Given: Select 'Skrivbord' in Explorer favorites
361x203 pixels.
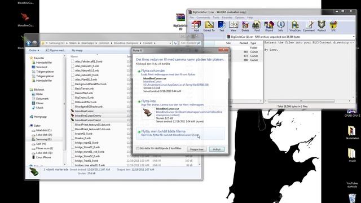Looking at the screenshot, I should pyautogui.click(x=41, y=67).
